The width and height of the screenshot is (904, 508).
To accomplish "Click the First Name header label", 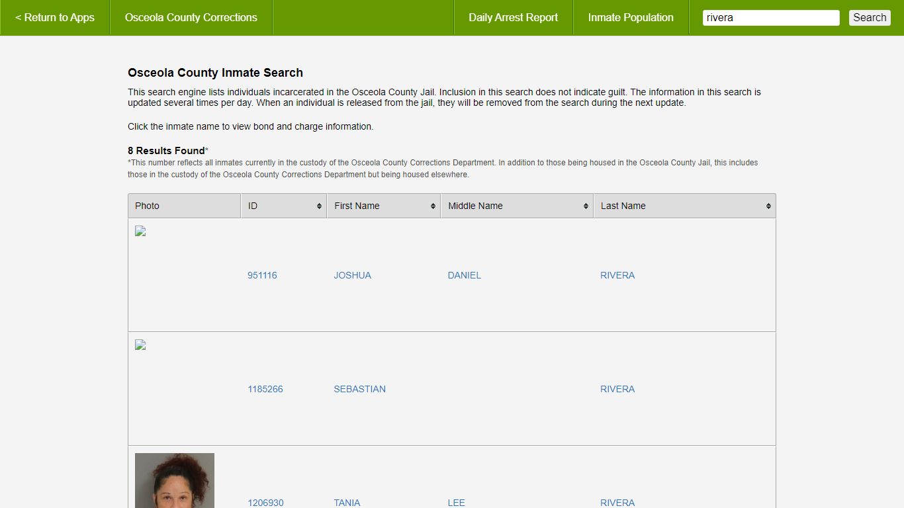I will (357, 206).
